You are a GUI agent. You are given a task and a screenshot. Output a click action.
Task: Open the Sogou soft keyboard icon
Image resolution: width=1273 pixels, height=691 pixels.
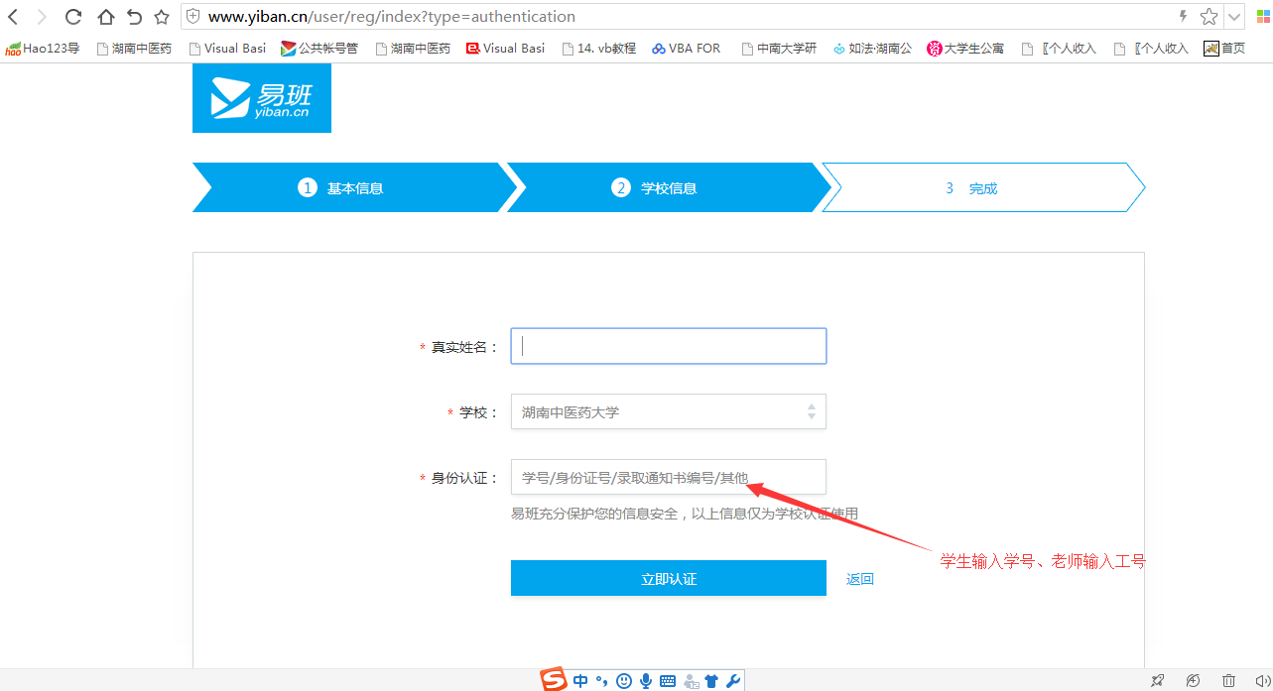pos(668,680)
